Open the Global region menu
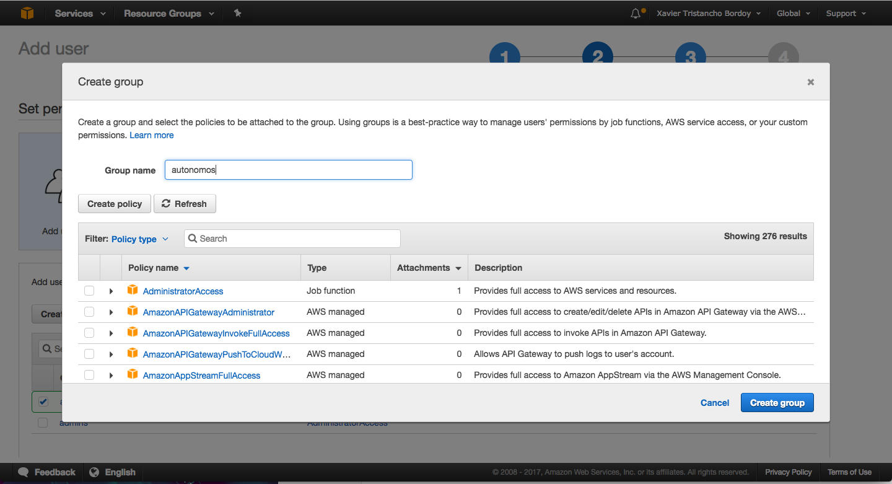Screen dimensions: 892x484 tap(794, 13)
